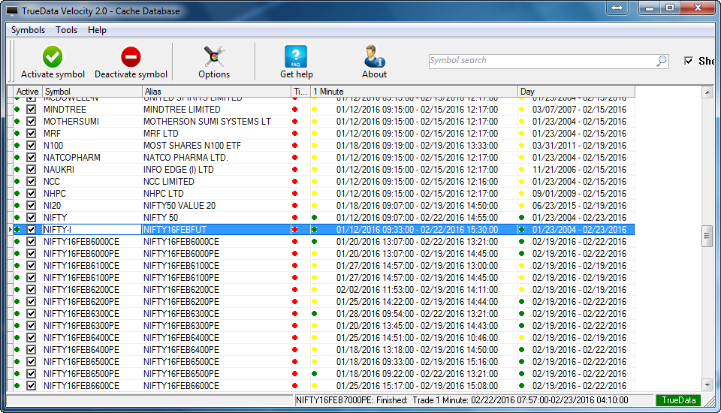The height and width of the screenshot is (413, 721).
Task: Click the double-arrow button in the title bar
Action: [617, 8]
